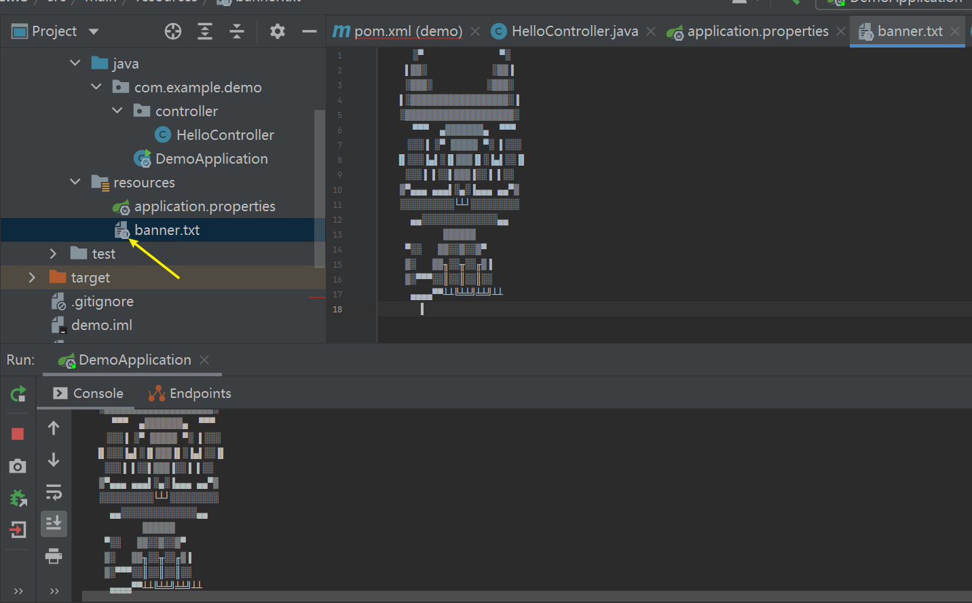The height and width of the screenshot is (603, 972).
Task: Open the Project view dropdown
Action: [94, 31]
